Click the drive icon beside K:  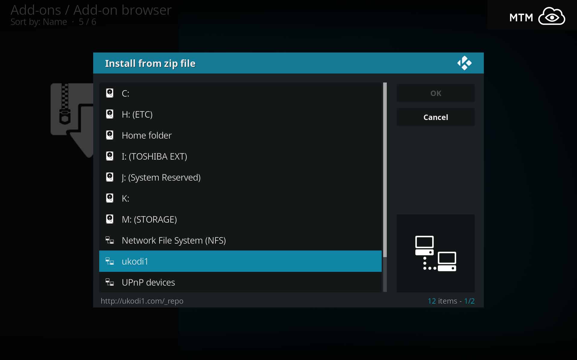click(110, 198)
